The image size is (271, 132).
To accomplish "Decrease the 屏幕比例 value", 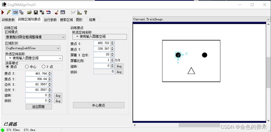I will [x=112, y=61].
